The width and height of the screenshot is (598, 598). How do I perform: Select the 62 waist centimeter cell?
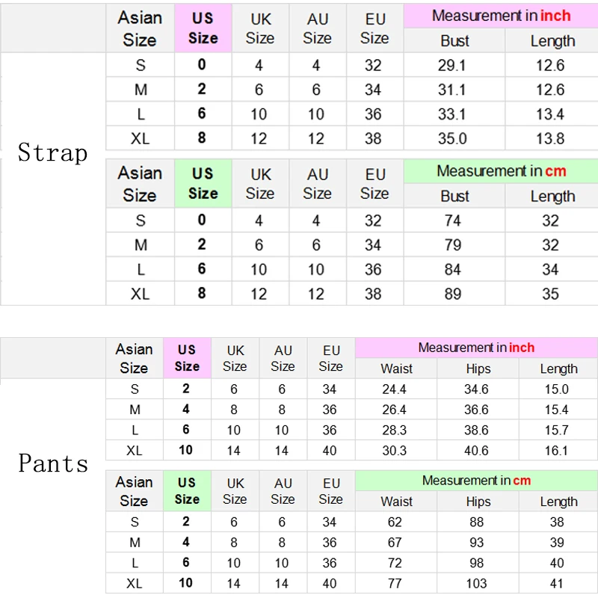point(395,523)
